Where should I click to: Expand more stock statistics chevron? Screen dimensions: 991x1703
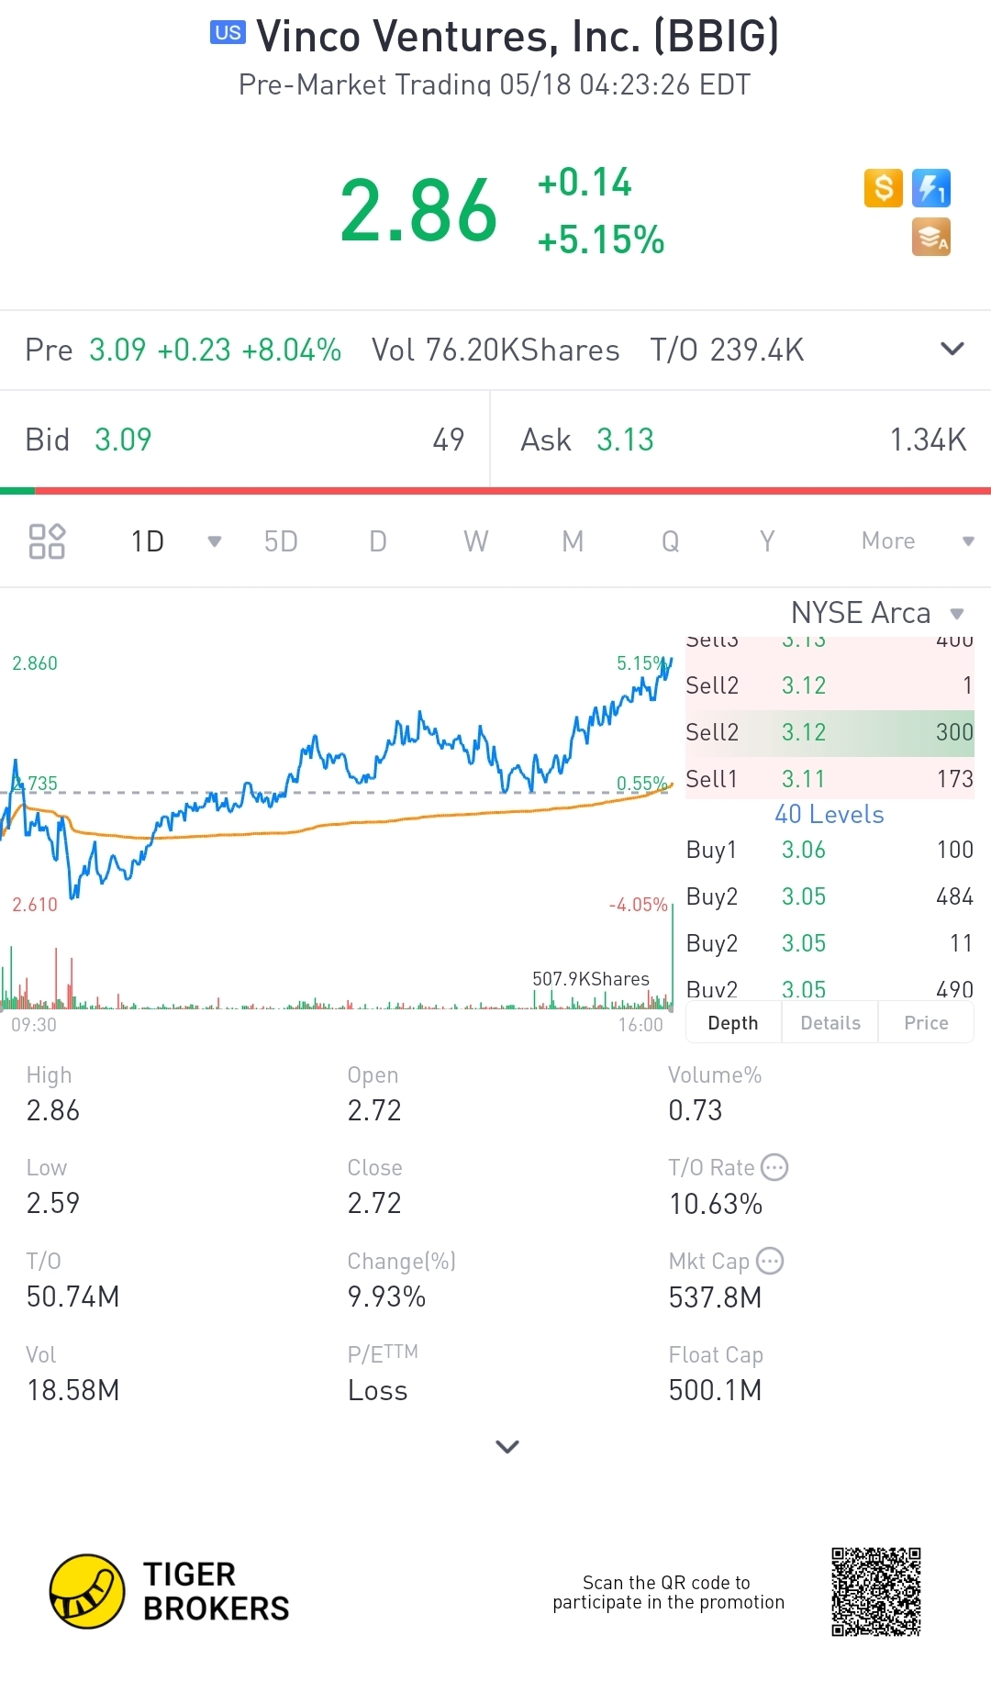pos(507,1447)
